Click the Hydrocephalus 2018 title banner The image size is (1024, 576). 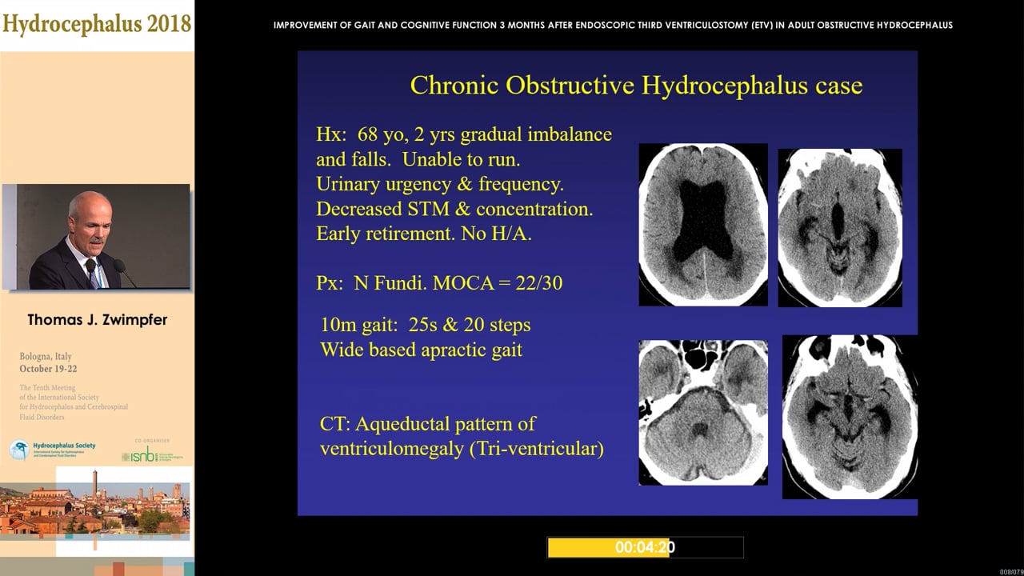[97, 24]
